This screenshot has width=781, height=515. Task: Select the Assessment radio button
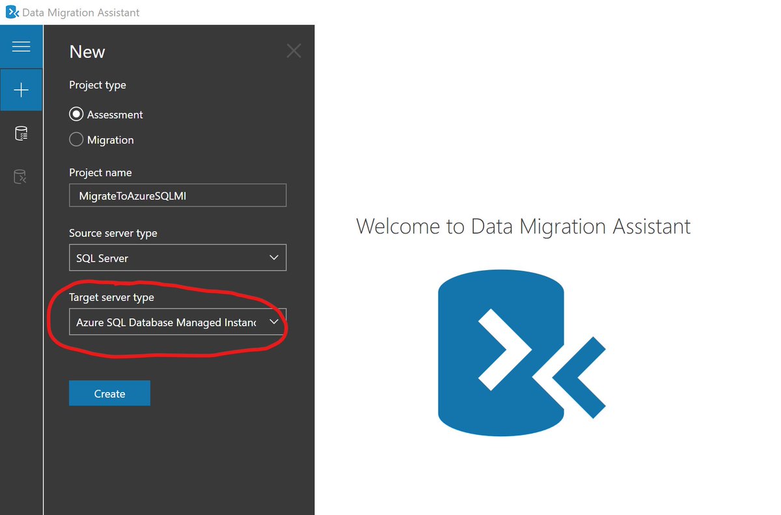(76, 115)
